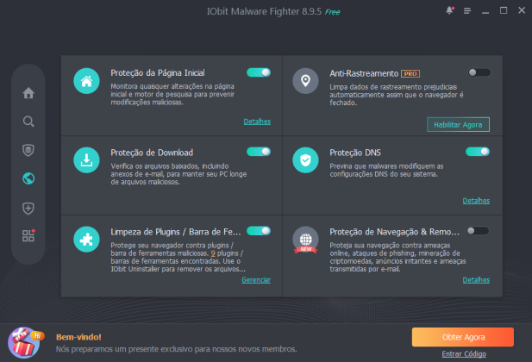Screen dimensions: 532x362
Task: Click the Proteção da Página Inicial title
Action: [x=158, y=73]
